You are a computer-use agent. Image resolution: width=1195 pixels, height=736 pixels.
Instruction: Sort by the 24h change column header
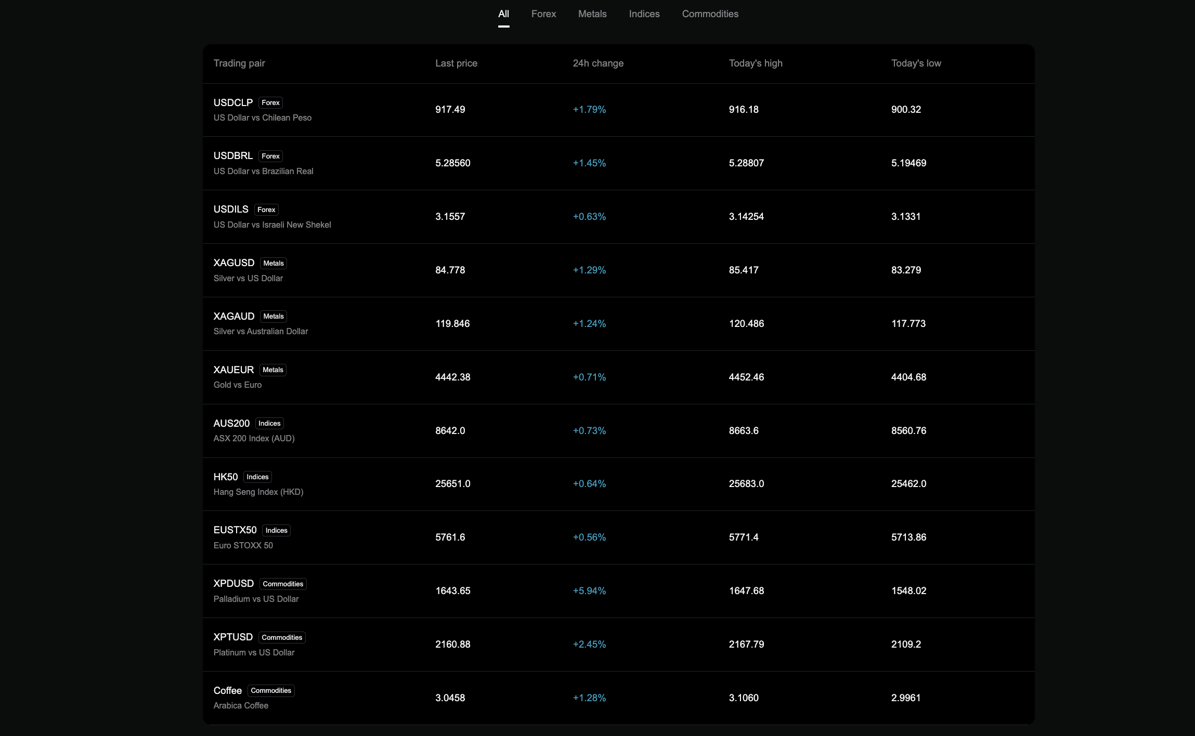tap(598, 63)
